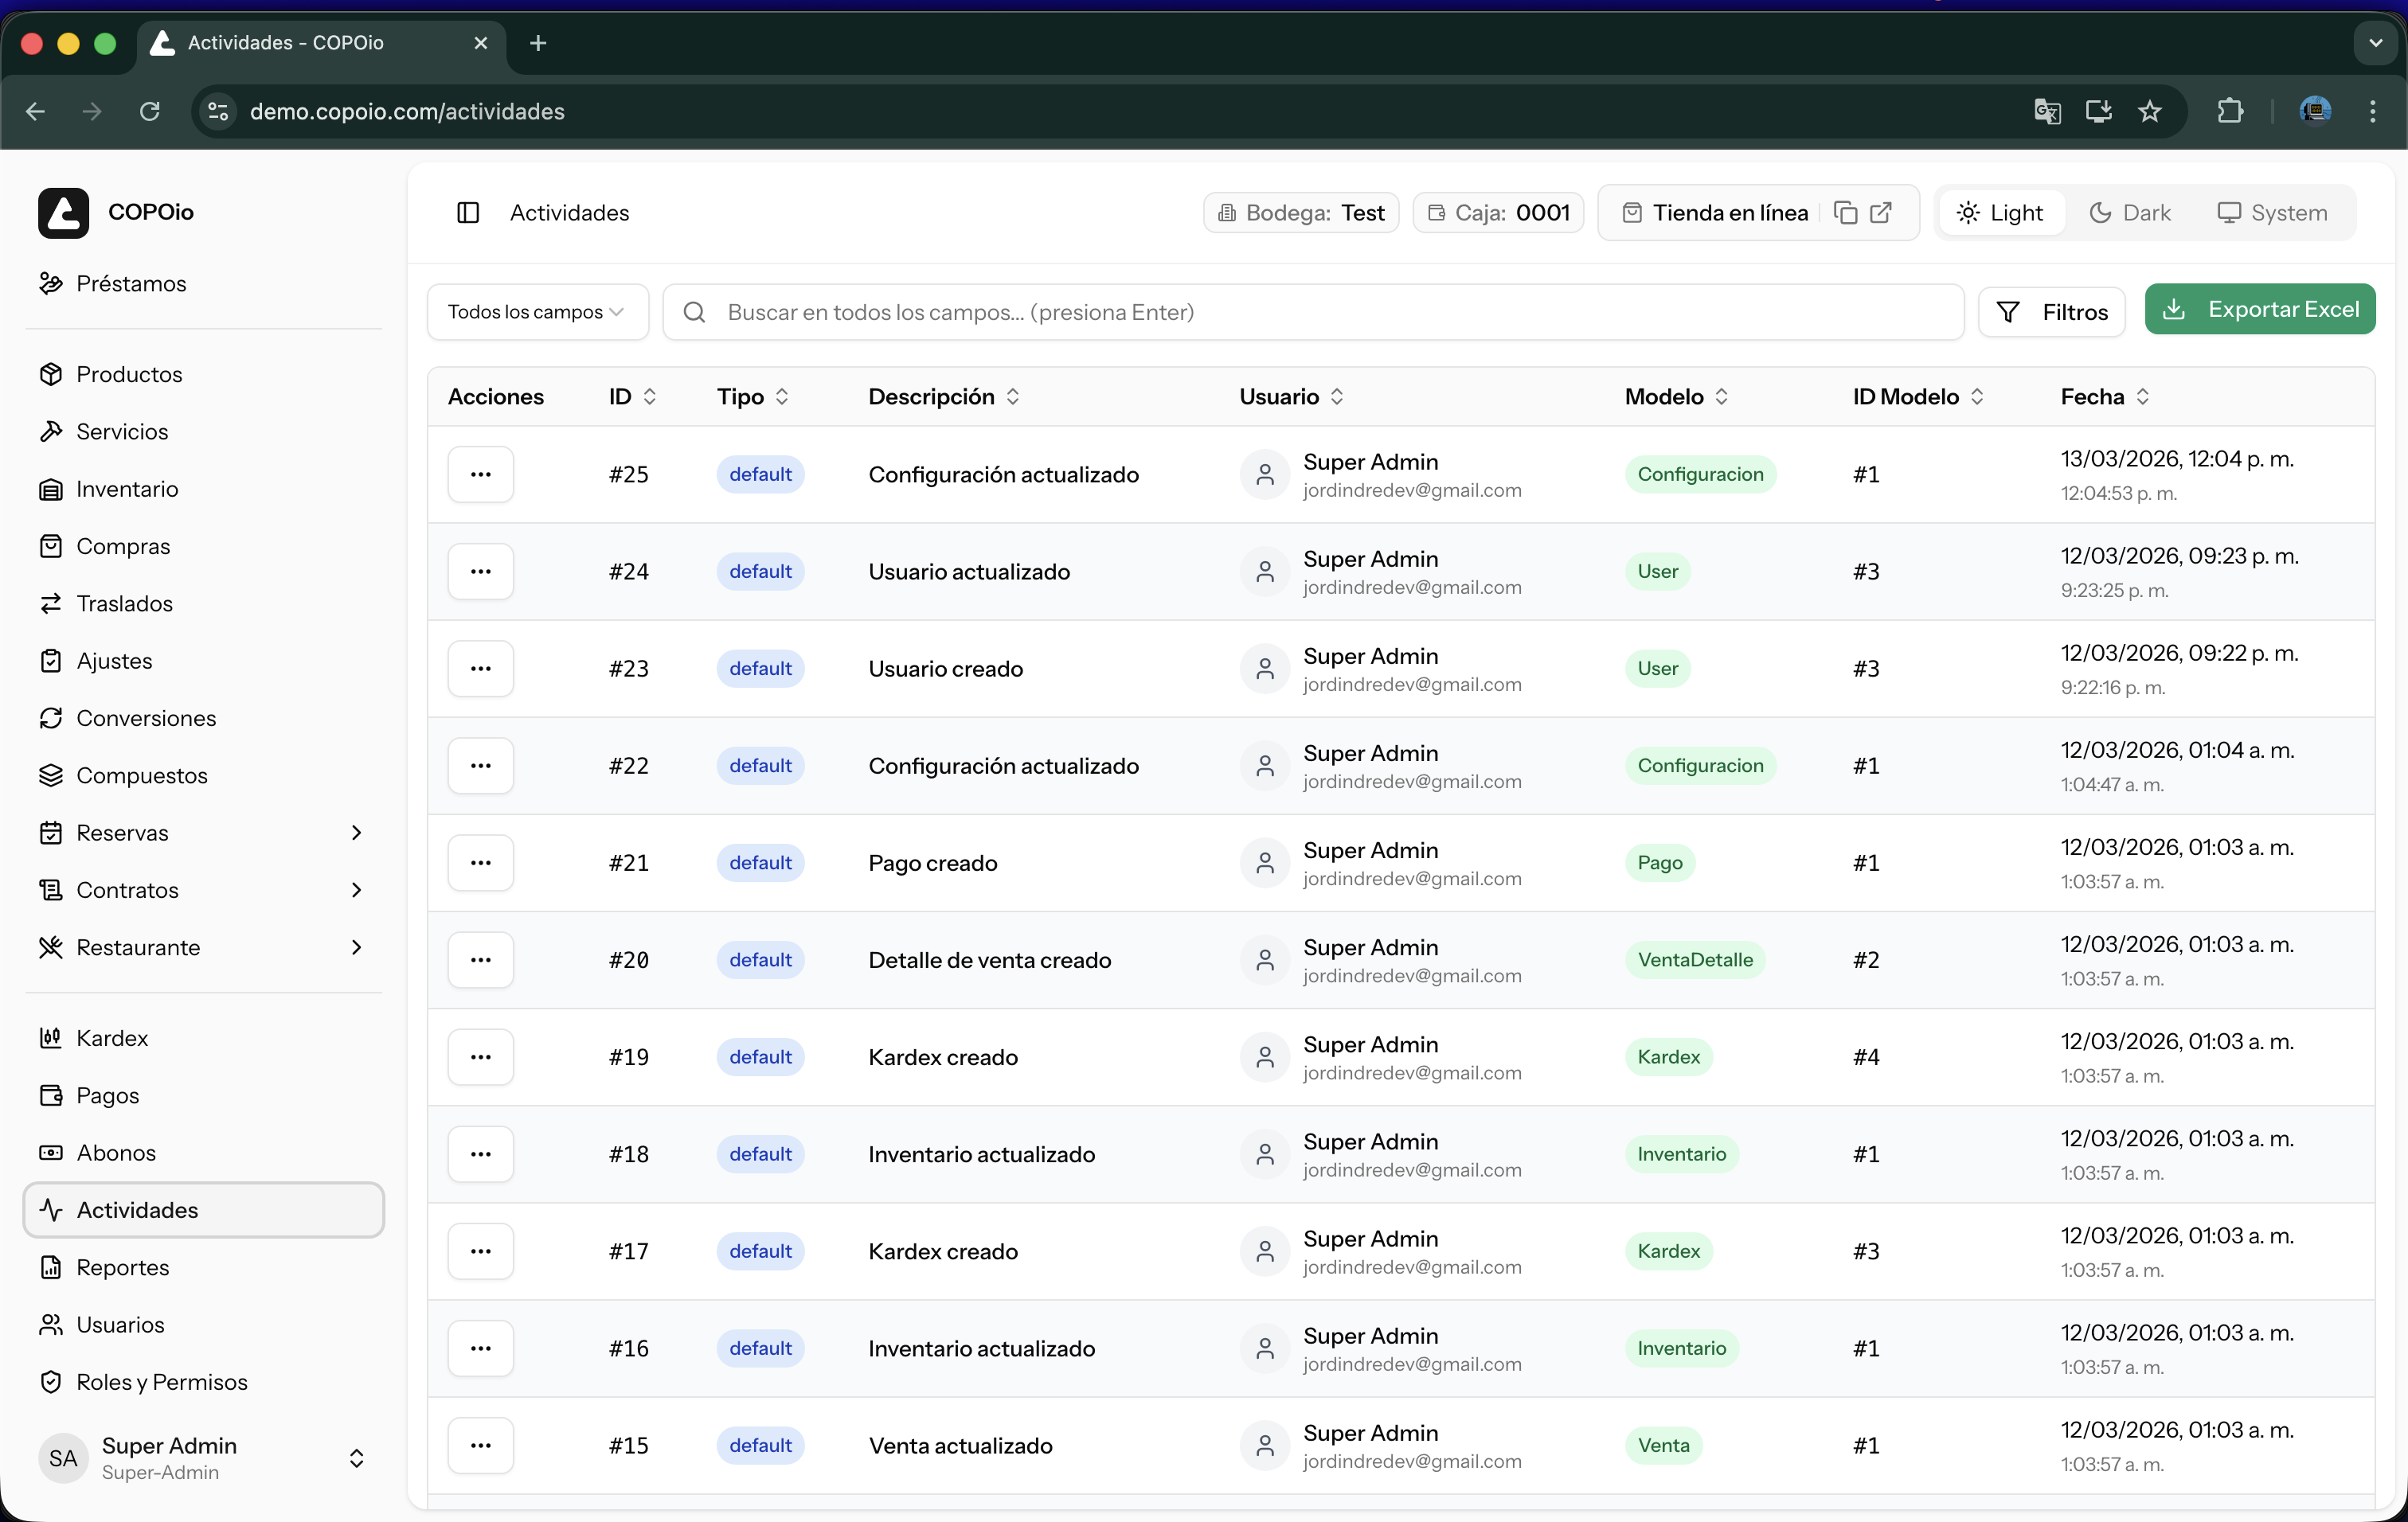Click the COPOio logo icon

[63, 212]
